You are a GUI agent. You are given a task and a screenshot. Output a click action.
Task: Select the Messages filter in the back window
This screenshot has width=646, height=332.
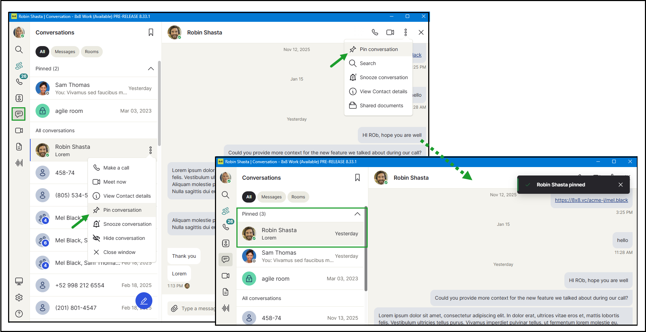[x=65, y=52]
